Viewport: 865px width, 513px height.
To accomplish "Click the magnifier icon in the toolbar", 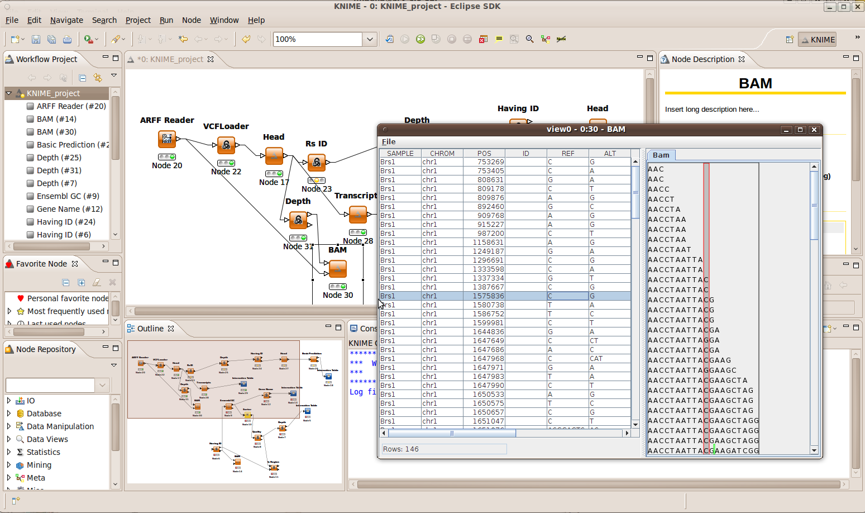I will pyautogui.click(x=529, y=39).
